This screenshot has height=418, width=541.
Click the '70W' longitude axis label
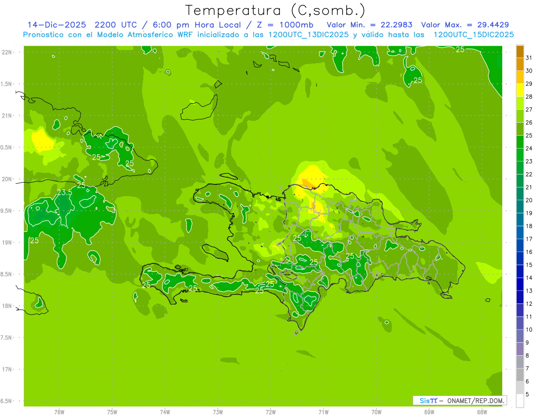[376, 412]
